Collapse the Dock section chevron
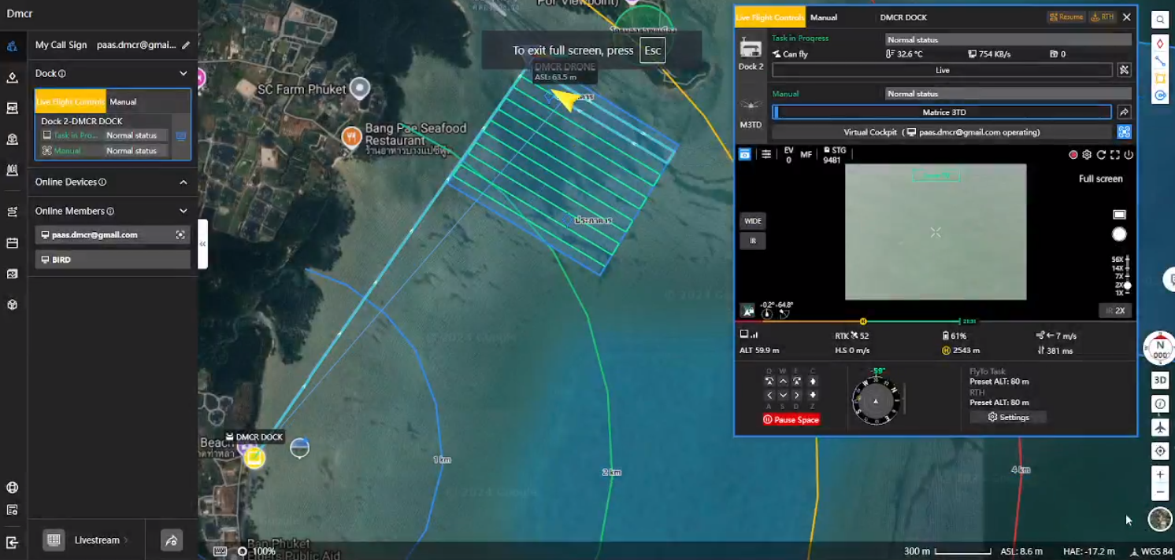 click(183, 73)
